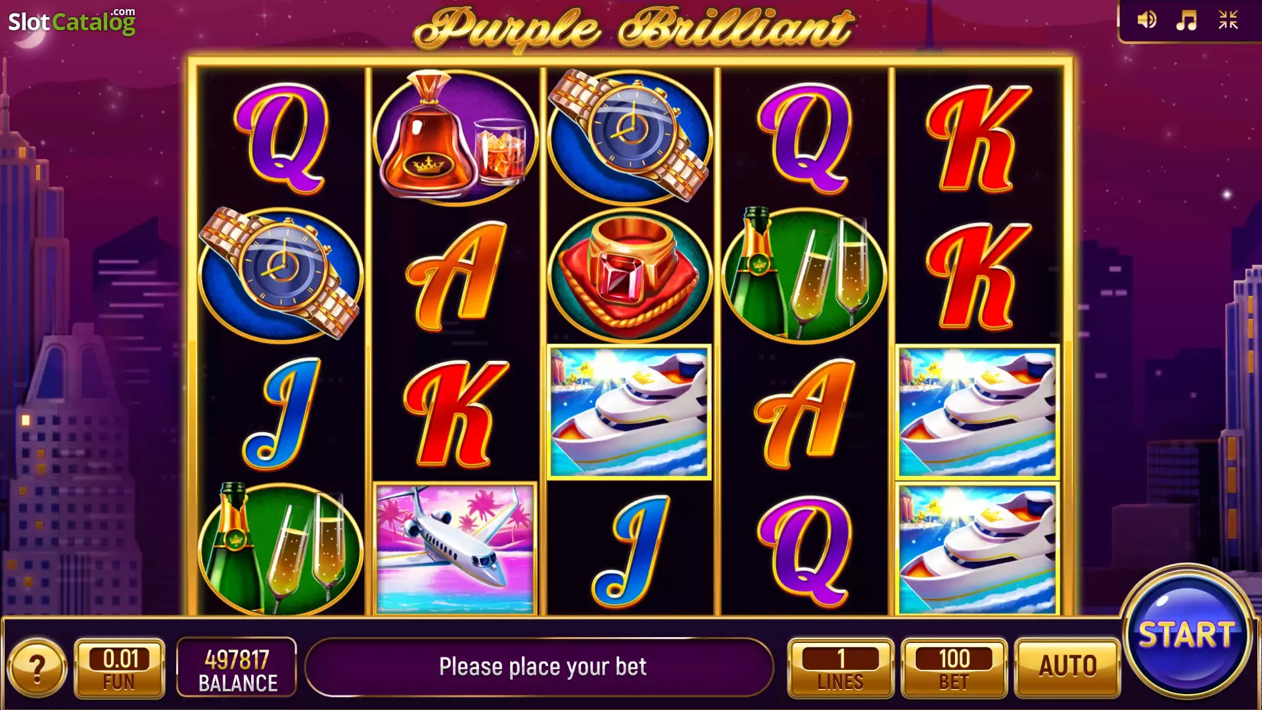The height and width of the screenshot is (710, 1262).
Task: Click the blue START spin button
Action: tap(1187, 634)
